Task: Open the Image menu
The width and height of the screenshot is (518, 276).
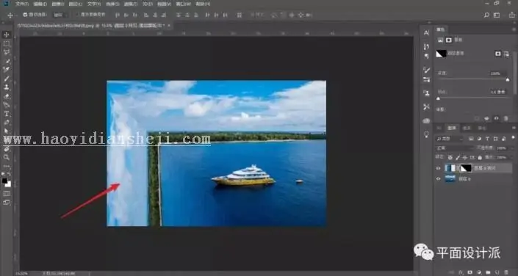Action: click(x=58, y=4)
